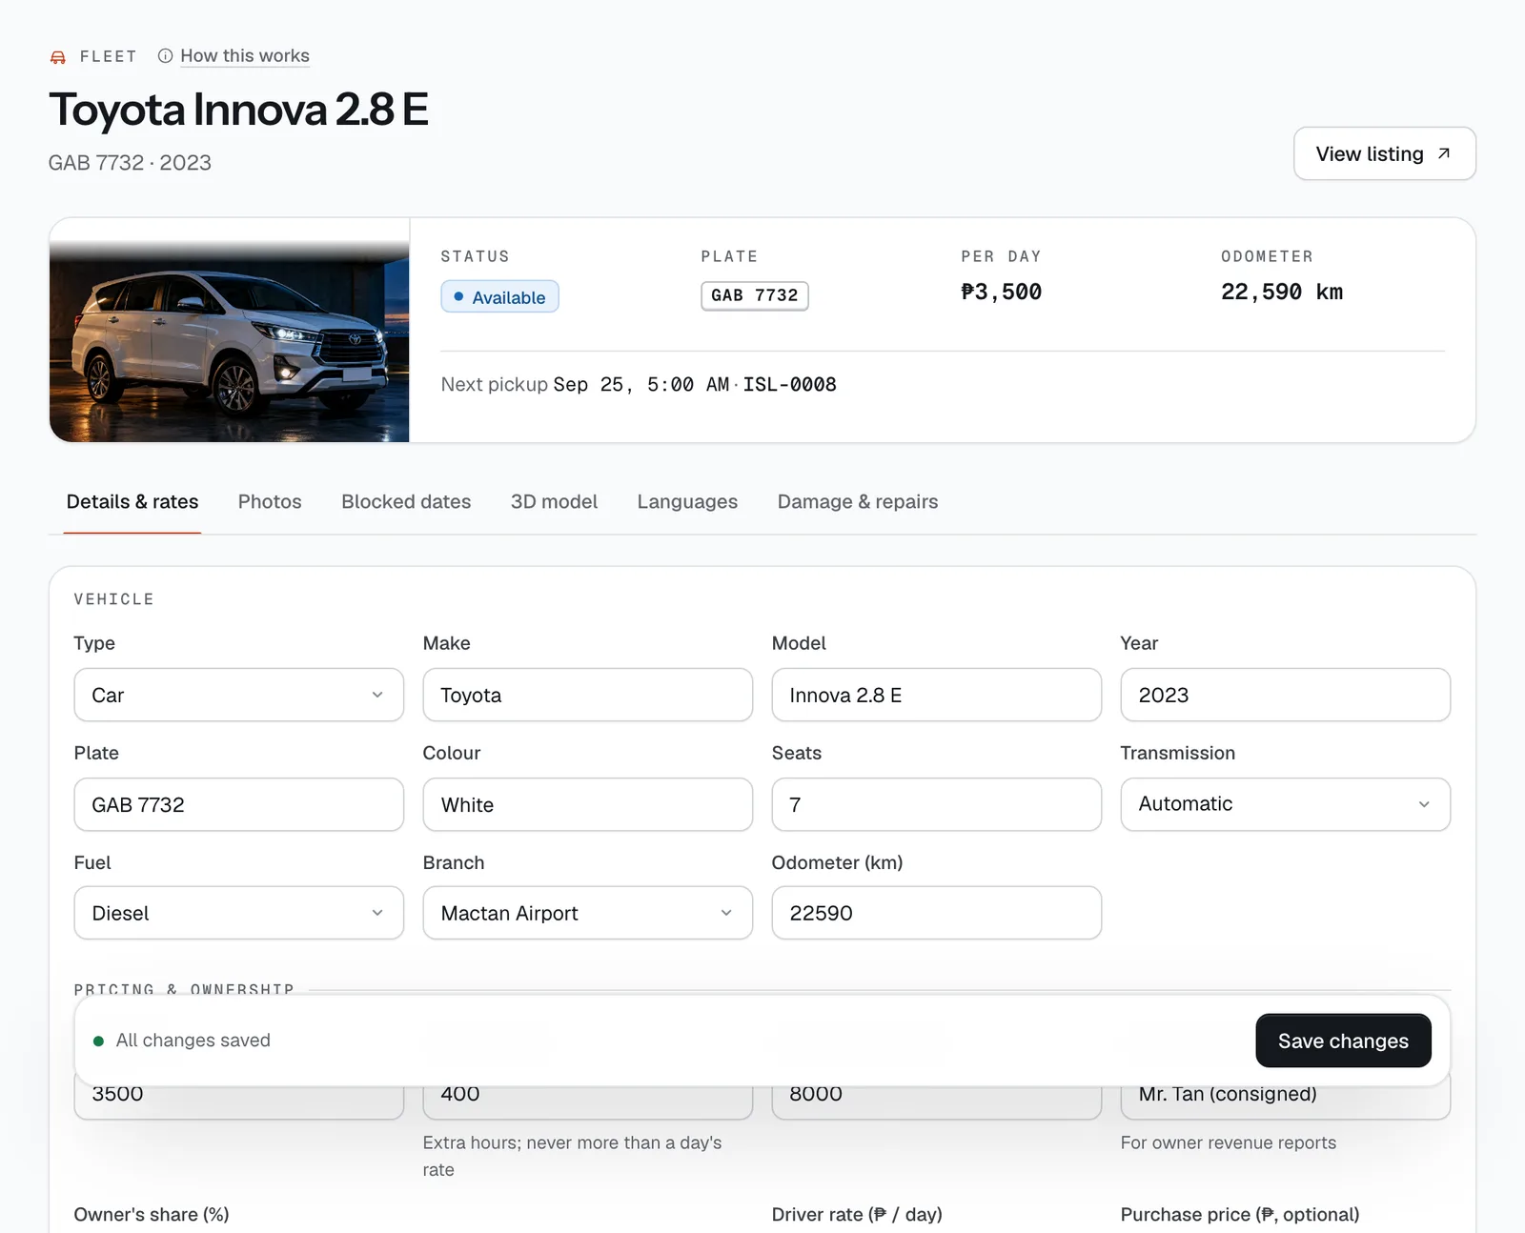The height and width of the screenshot is (1233, 1525).
Task: Open the Transmission dropdown set to Automatic
Action: point(1286,804)
